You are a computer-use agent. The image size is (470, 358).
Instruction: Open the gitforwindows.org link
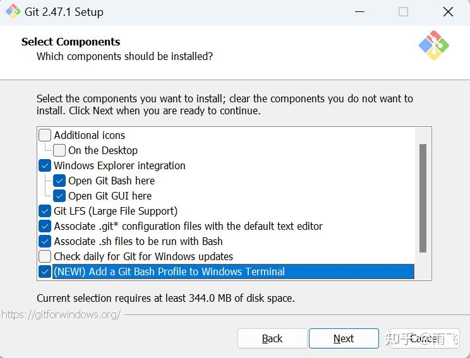click(61, 314)
